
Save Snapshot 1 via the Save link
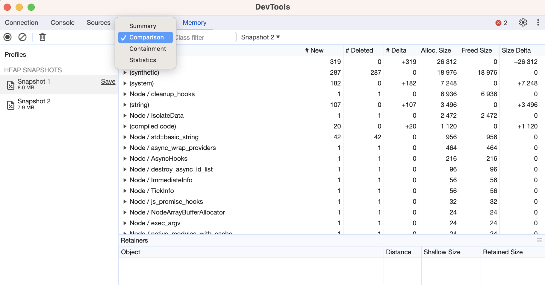point(108,82)
